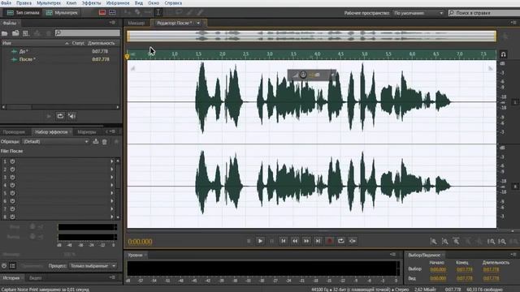This screenshot has height=292, width=520.
Task: Click the Import File icon in Files panel
Action: pyautogui.click(x=15, y=33)
